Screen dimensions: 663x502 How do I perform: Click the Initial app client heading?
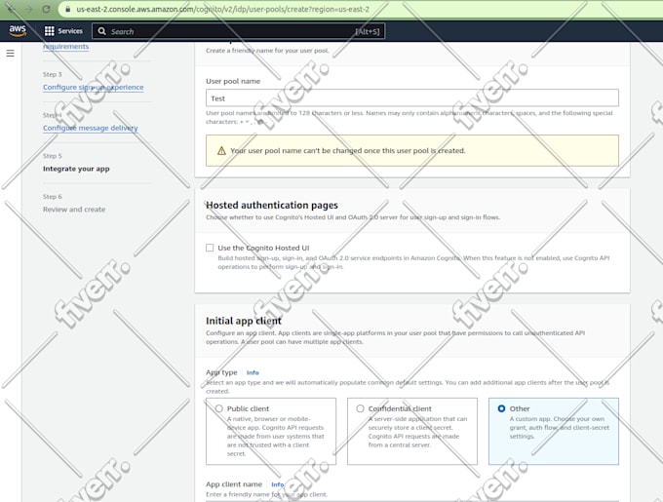click(244, 321)
